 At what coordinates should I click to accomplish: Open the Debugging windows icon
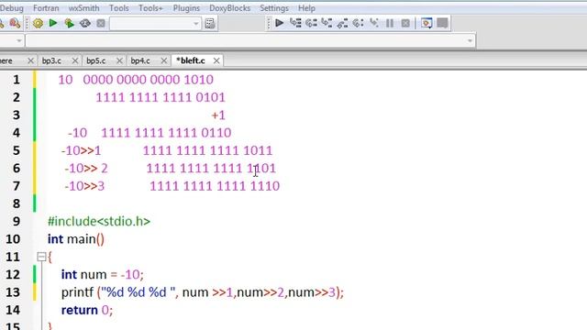pos(426,23)
